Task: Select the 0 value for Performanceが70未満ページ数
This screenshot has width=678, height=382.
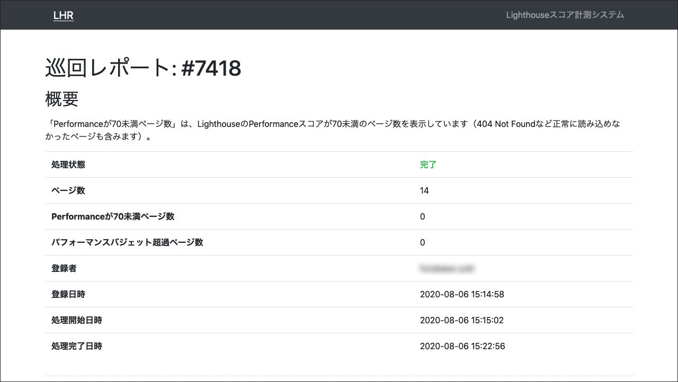Action: [x=423, y=216]
